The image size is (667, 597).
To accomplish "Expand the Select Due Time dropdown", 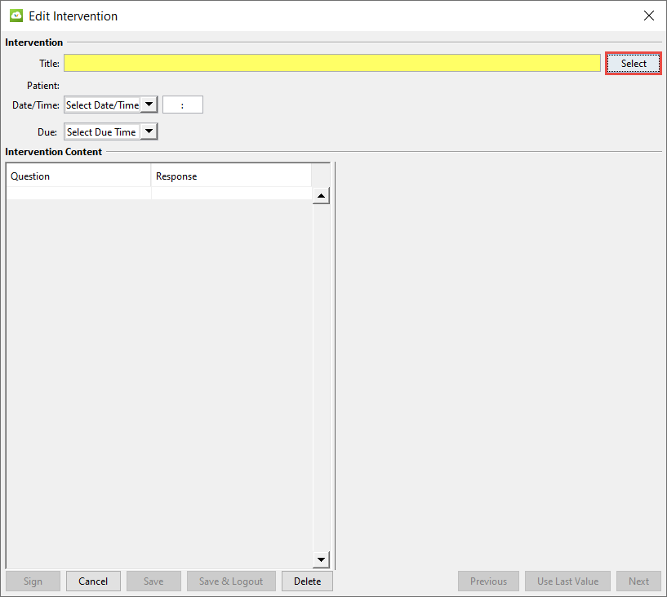I will 149,131.
